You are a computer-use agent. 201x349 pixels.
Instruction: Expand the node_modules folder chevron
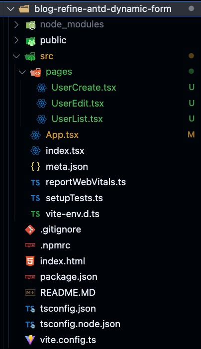coord(16,24)
